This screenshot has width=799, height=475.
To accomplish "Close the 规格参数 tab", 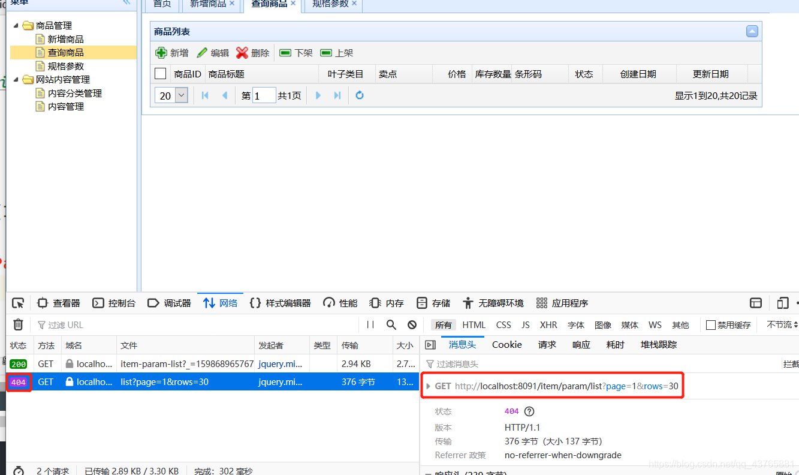I will pyautogui.click(x=354, y=4).
